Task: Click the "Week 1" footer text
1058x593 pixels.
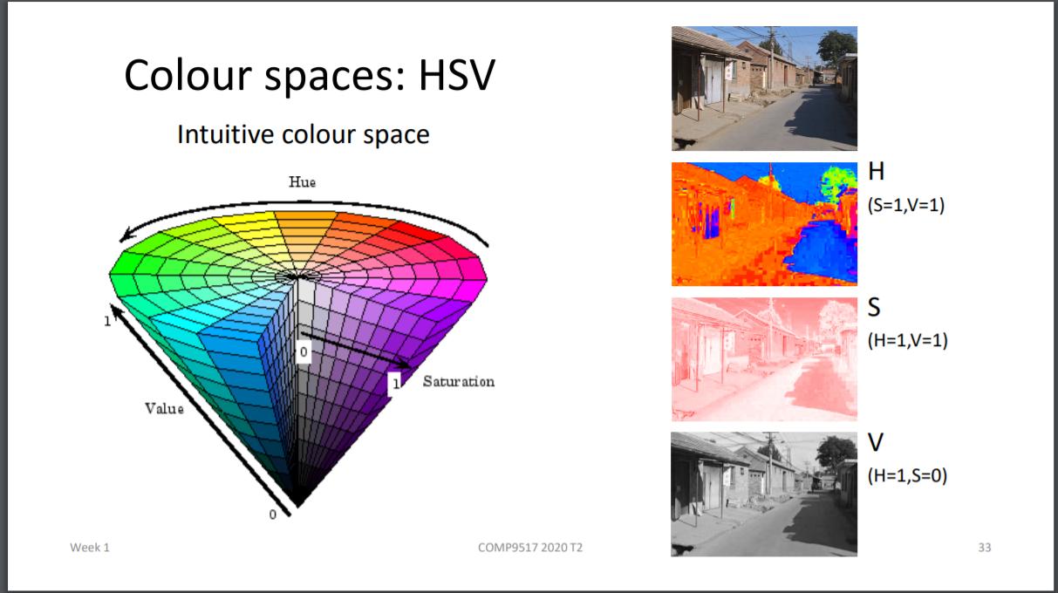Action: 90,548
